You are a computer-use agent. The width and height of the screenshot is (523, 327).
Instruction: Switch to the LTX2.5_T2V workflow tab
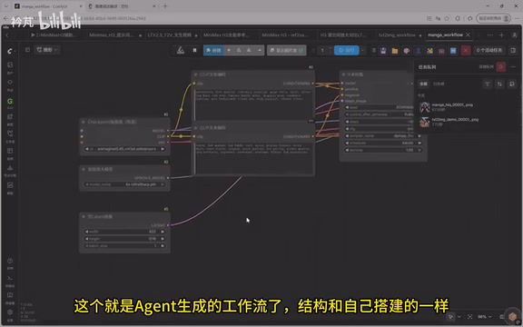pyautogui.click(x=170, y=35)
